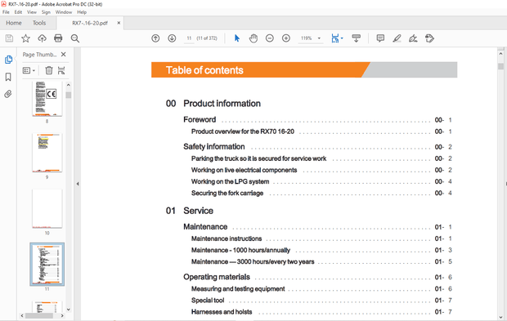Open the View menu
Image resolution: width=507 pixels, height=321 pixels.
pos(32,12)
